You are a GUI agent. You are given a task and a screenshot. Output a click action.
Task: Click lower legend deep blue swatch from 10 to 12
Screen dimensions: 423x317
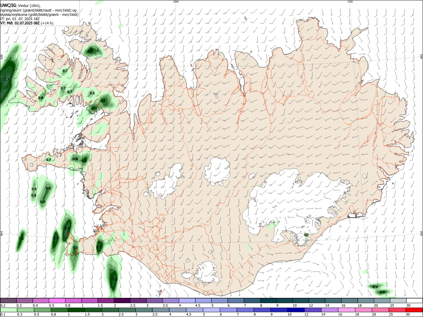pyautogui.click(x=295, y=310)
